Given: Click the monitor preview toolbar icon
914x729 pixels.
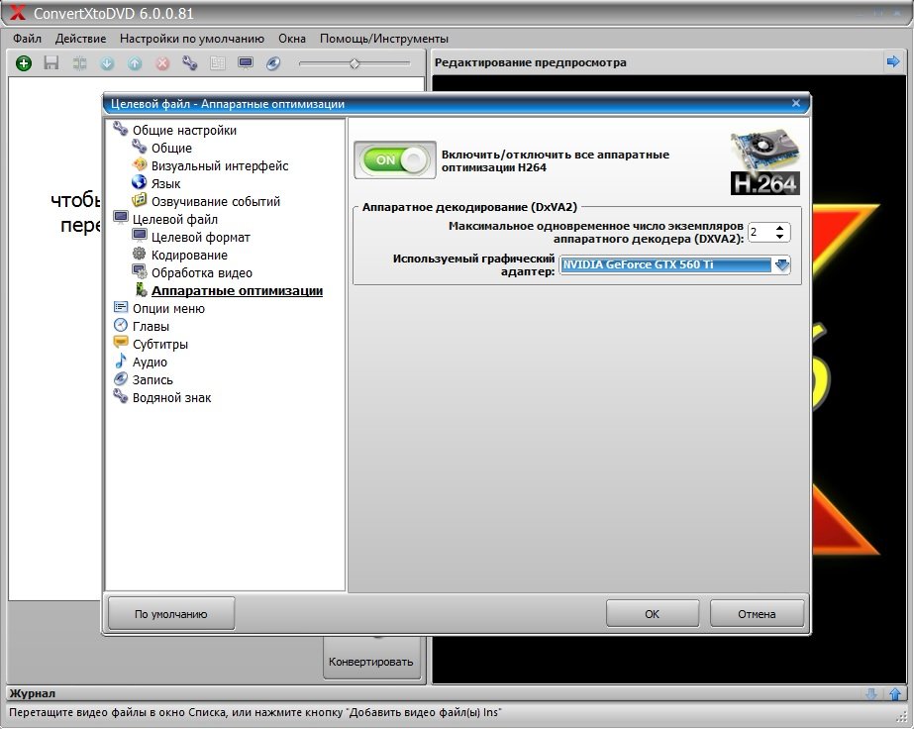Looking at the screenshot, I should click(246, 63).
